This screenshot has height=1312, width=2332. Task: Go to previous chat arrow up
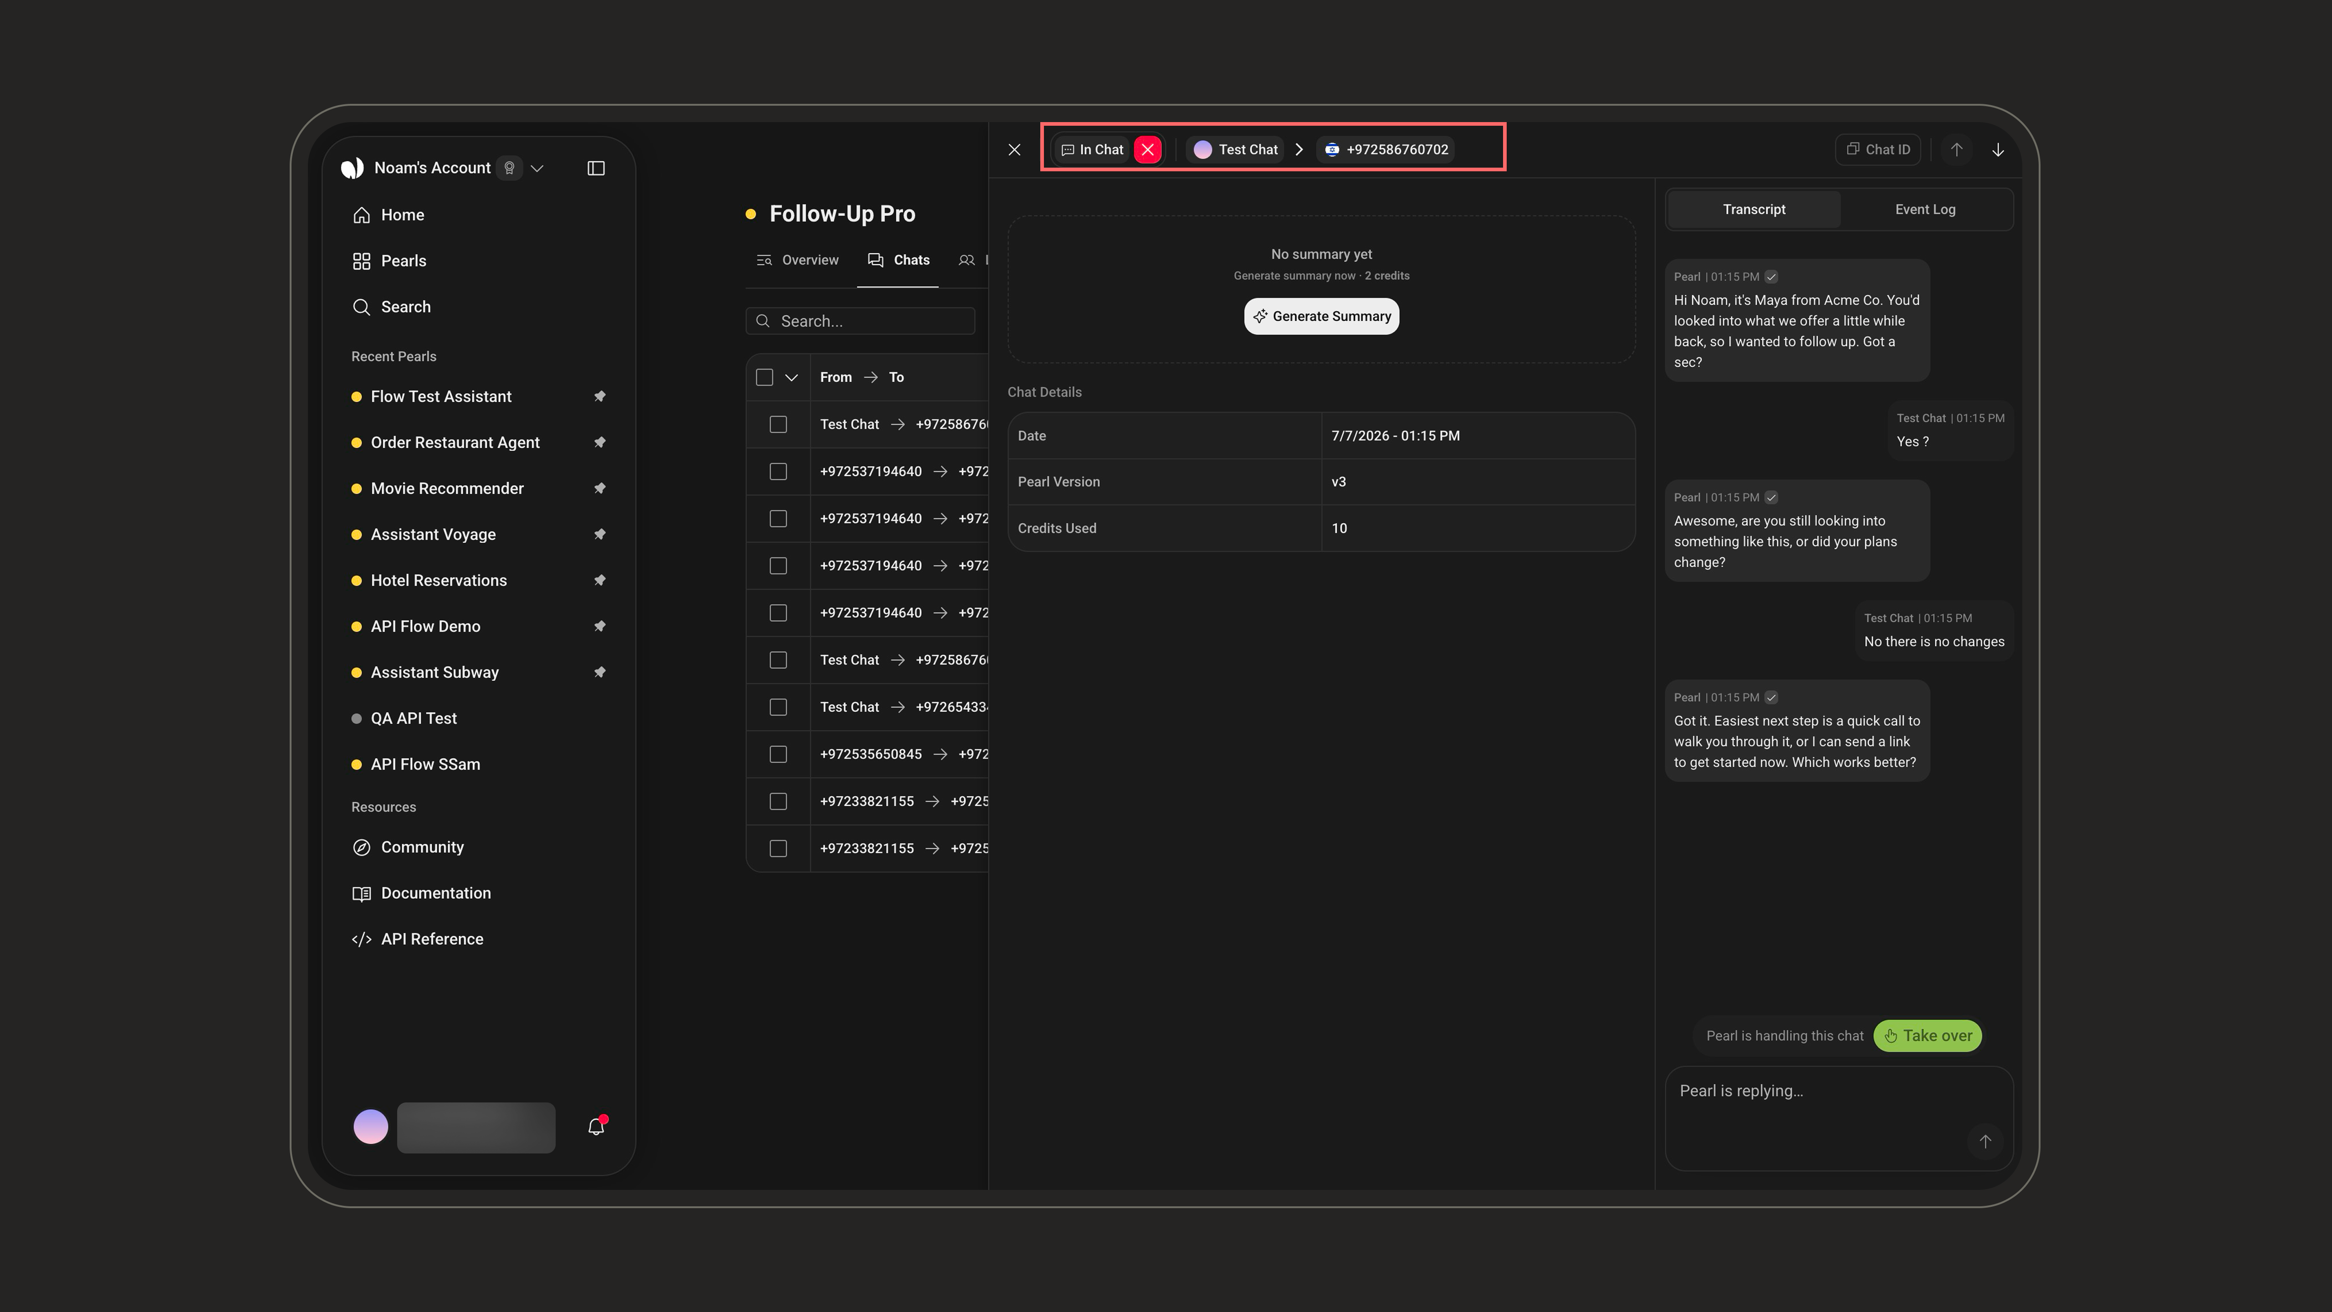pos(1956,149)
